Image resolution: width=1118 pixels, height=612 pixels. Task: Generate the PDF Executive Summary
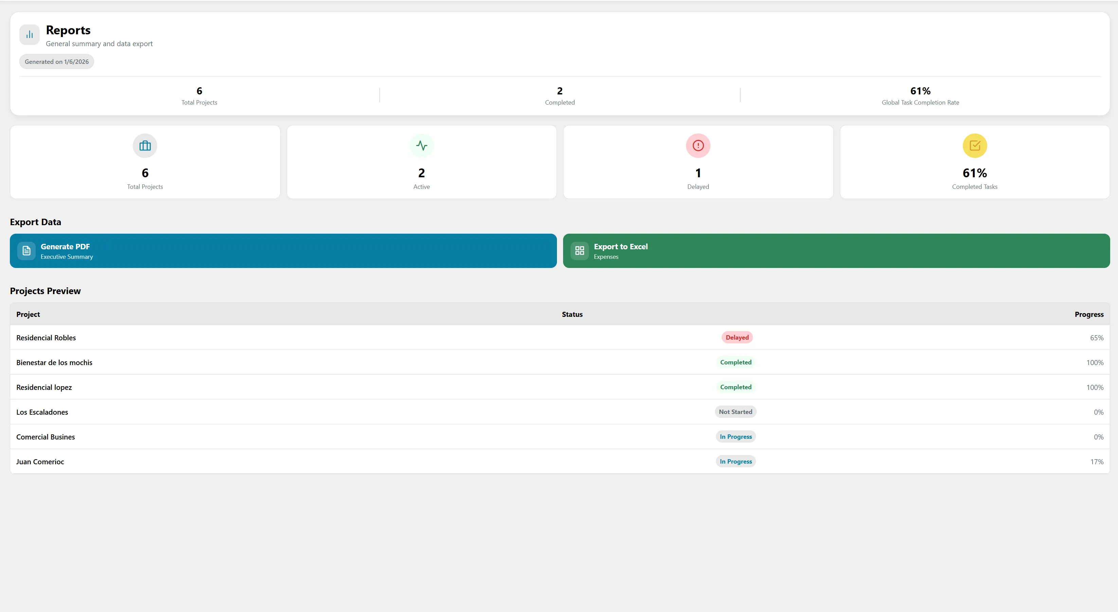(x=283, y=251)
